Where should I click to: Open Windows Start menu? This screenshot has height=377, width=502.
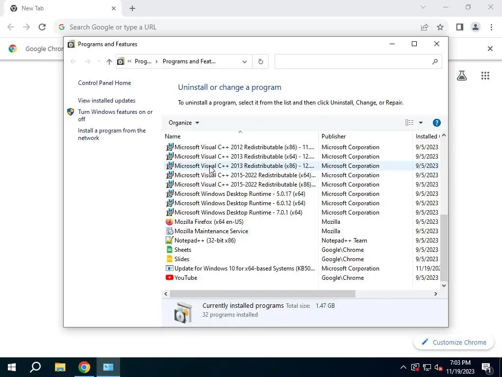[12, 367]
